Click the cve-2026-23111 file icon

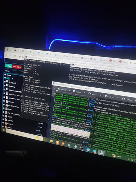[7, 105]
